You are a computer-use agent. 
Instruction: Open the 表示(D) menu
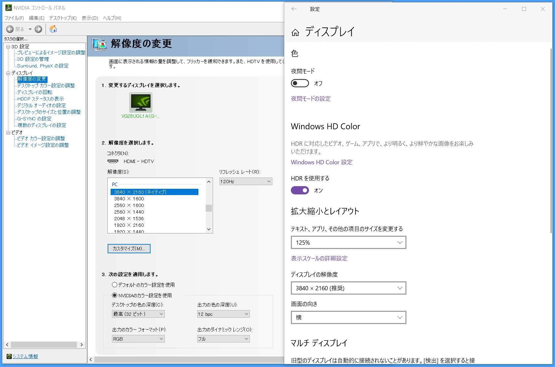tap(90, 18)
